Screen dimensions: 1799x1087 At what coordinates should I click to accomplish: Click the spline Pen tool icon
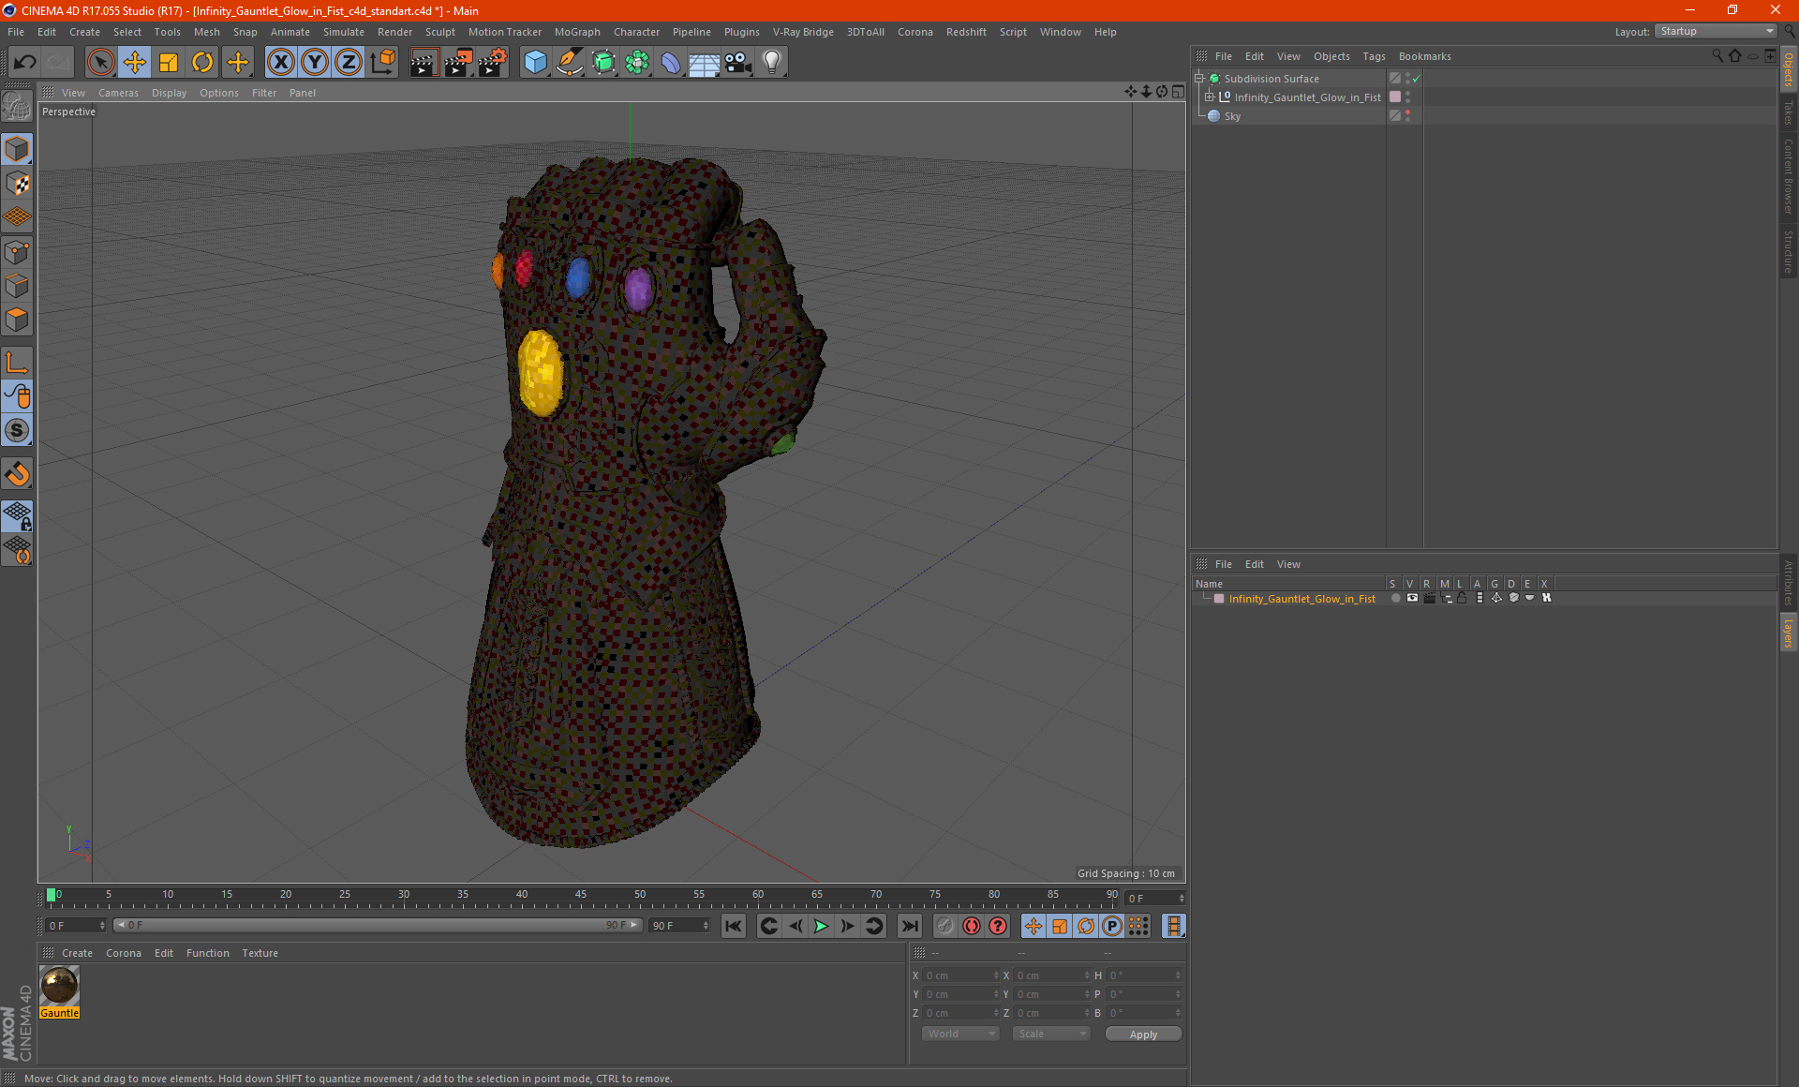570,63
